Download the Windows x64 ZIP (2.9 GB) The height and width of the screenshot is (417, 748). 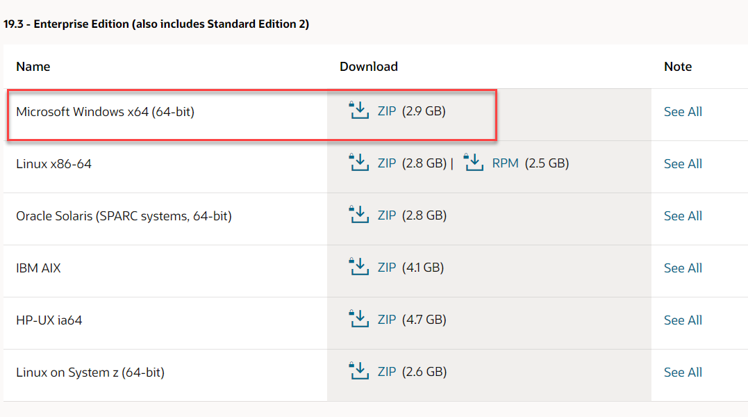[x=387, y=111]
